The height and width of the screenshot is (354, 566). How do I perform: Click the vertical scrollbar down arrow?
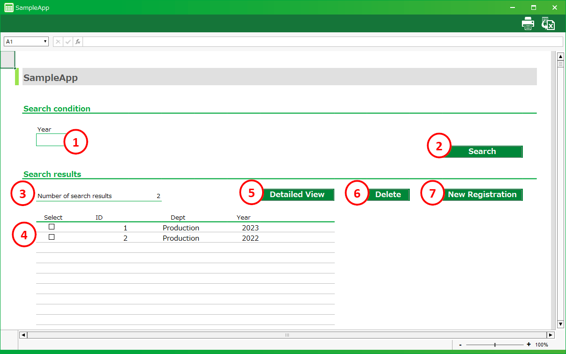point(560,324)
